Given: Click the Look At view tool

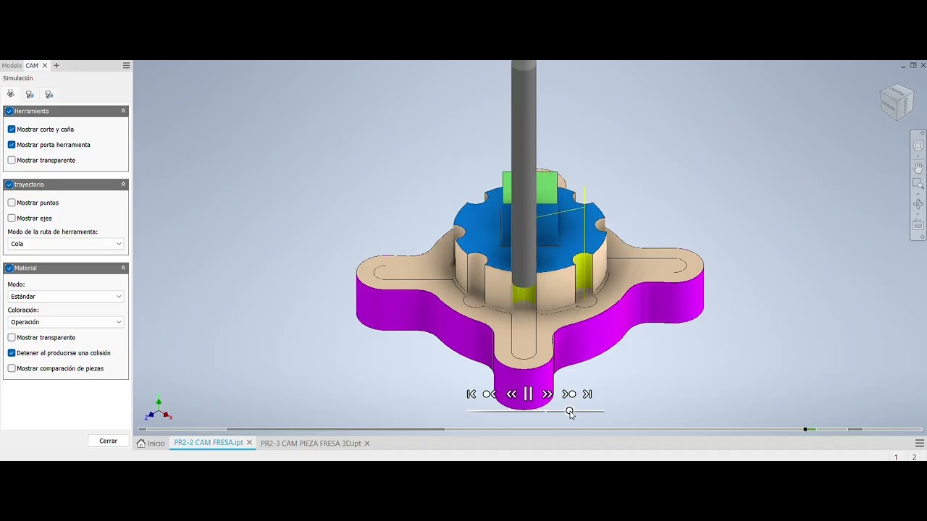Looking at the screenshot, I should [x=918, y=226].
